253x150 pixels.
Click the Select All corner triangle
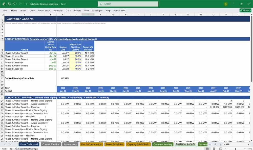tap(3, 14)
